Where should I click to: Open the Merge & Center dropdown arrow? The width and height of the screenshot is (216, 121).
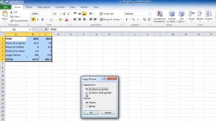(121, 19)
